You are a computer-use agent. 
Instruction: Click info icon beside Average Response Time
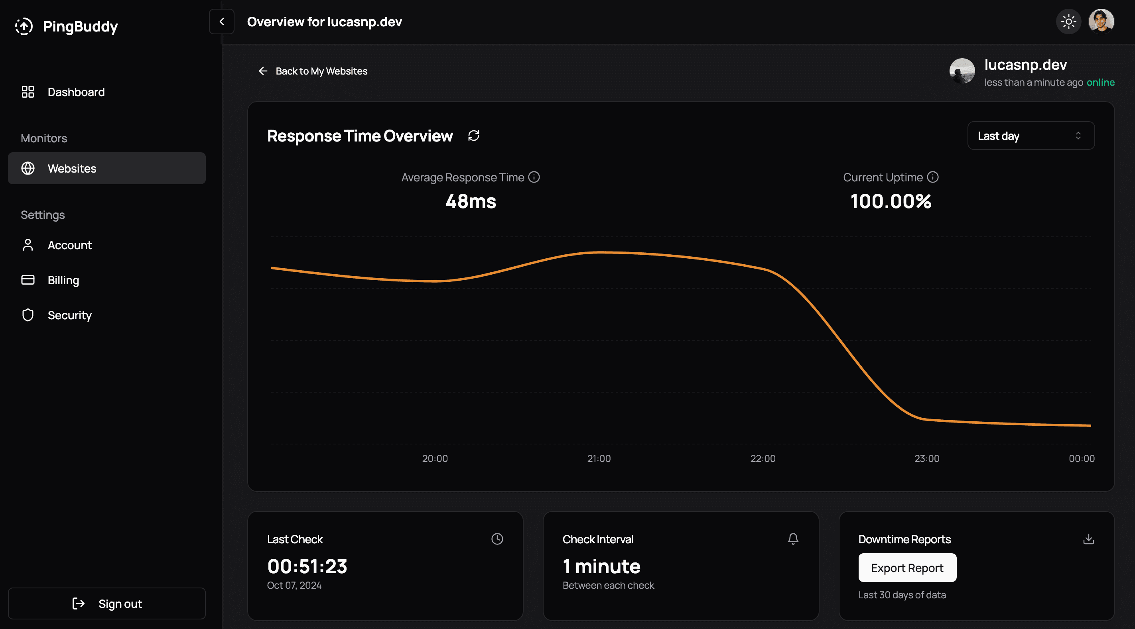(534, 177)
